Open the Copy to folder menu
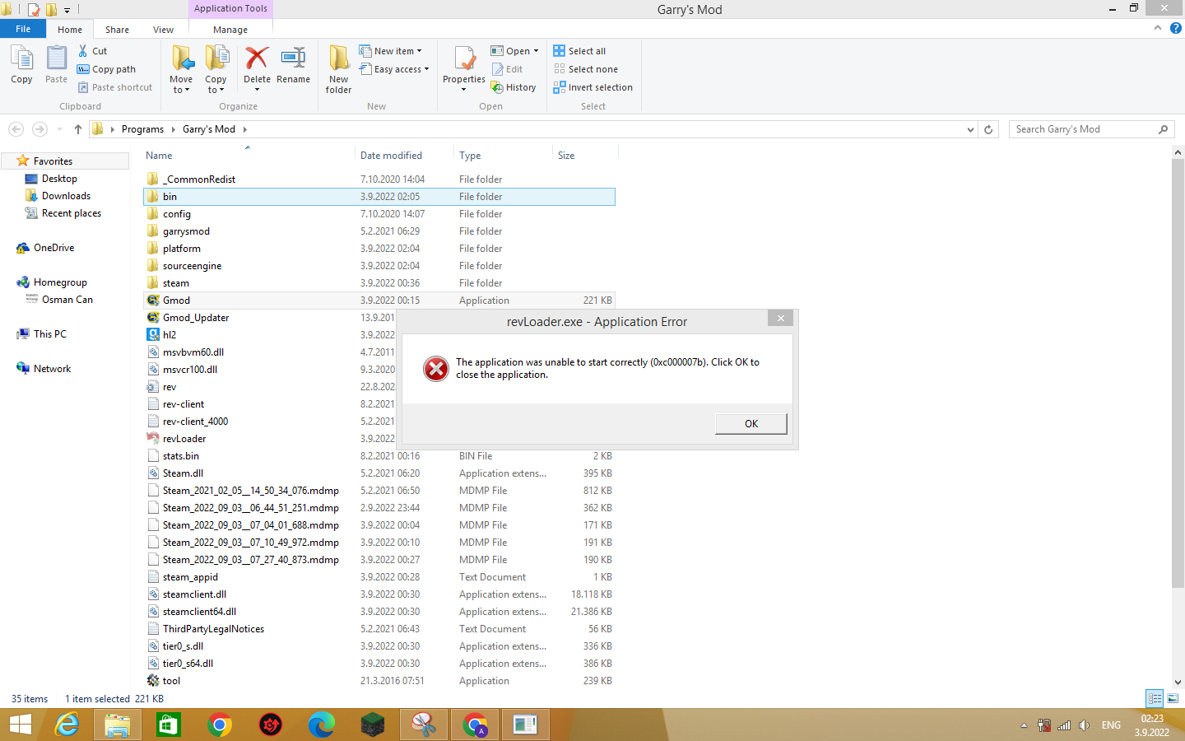 [216, 69]
